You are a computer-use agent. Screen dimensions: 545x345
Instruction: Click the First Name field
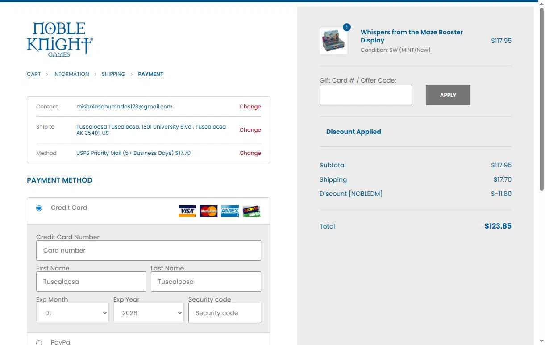coord(91,282)
